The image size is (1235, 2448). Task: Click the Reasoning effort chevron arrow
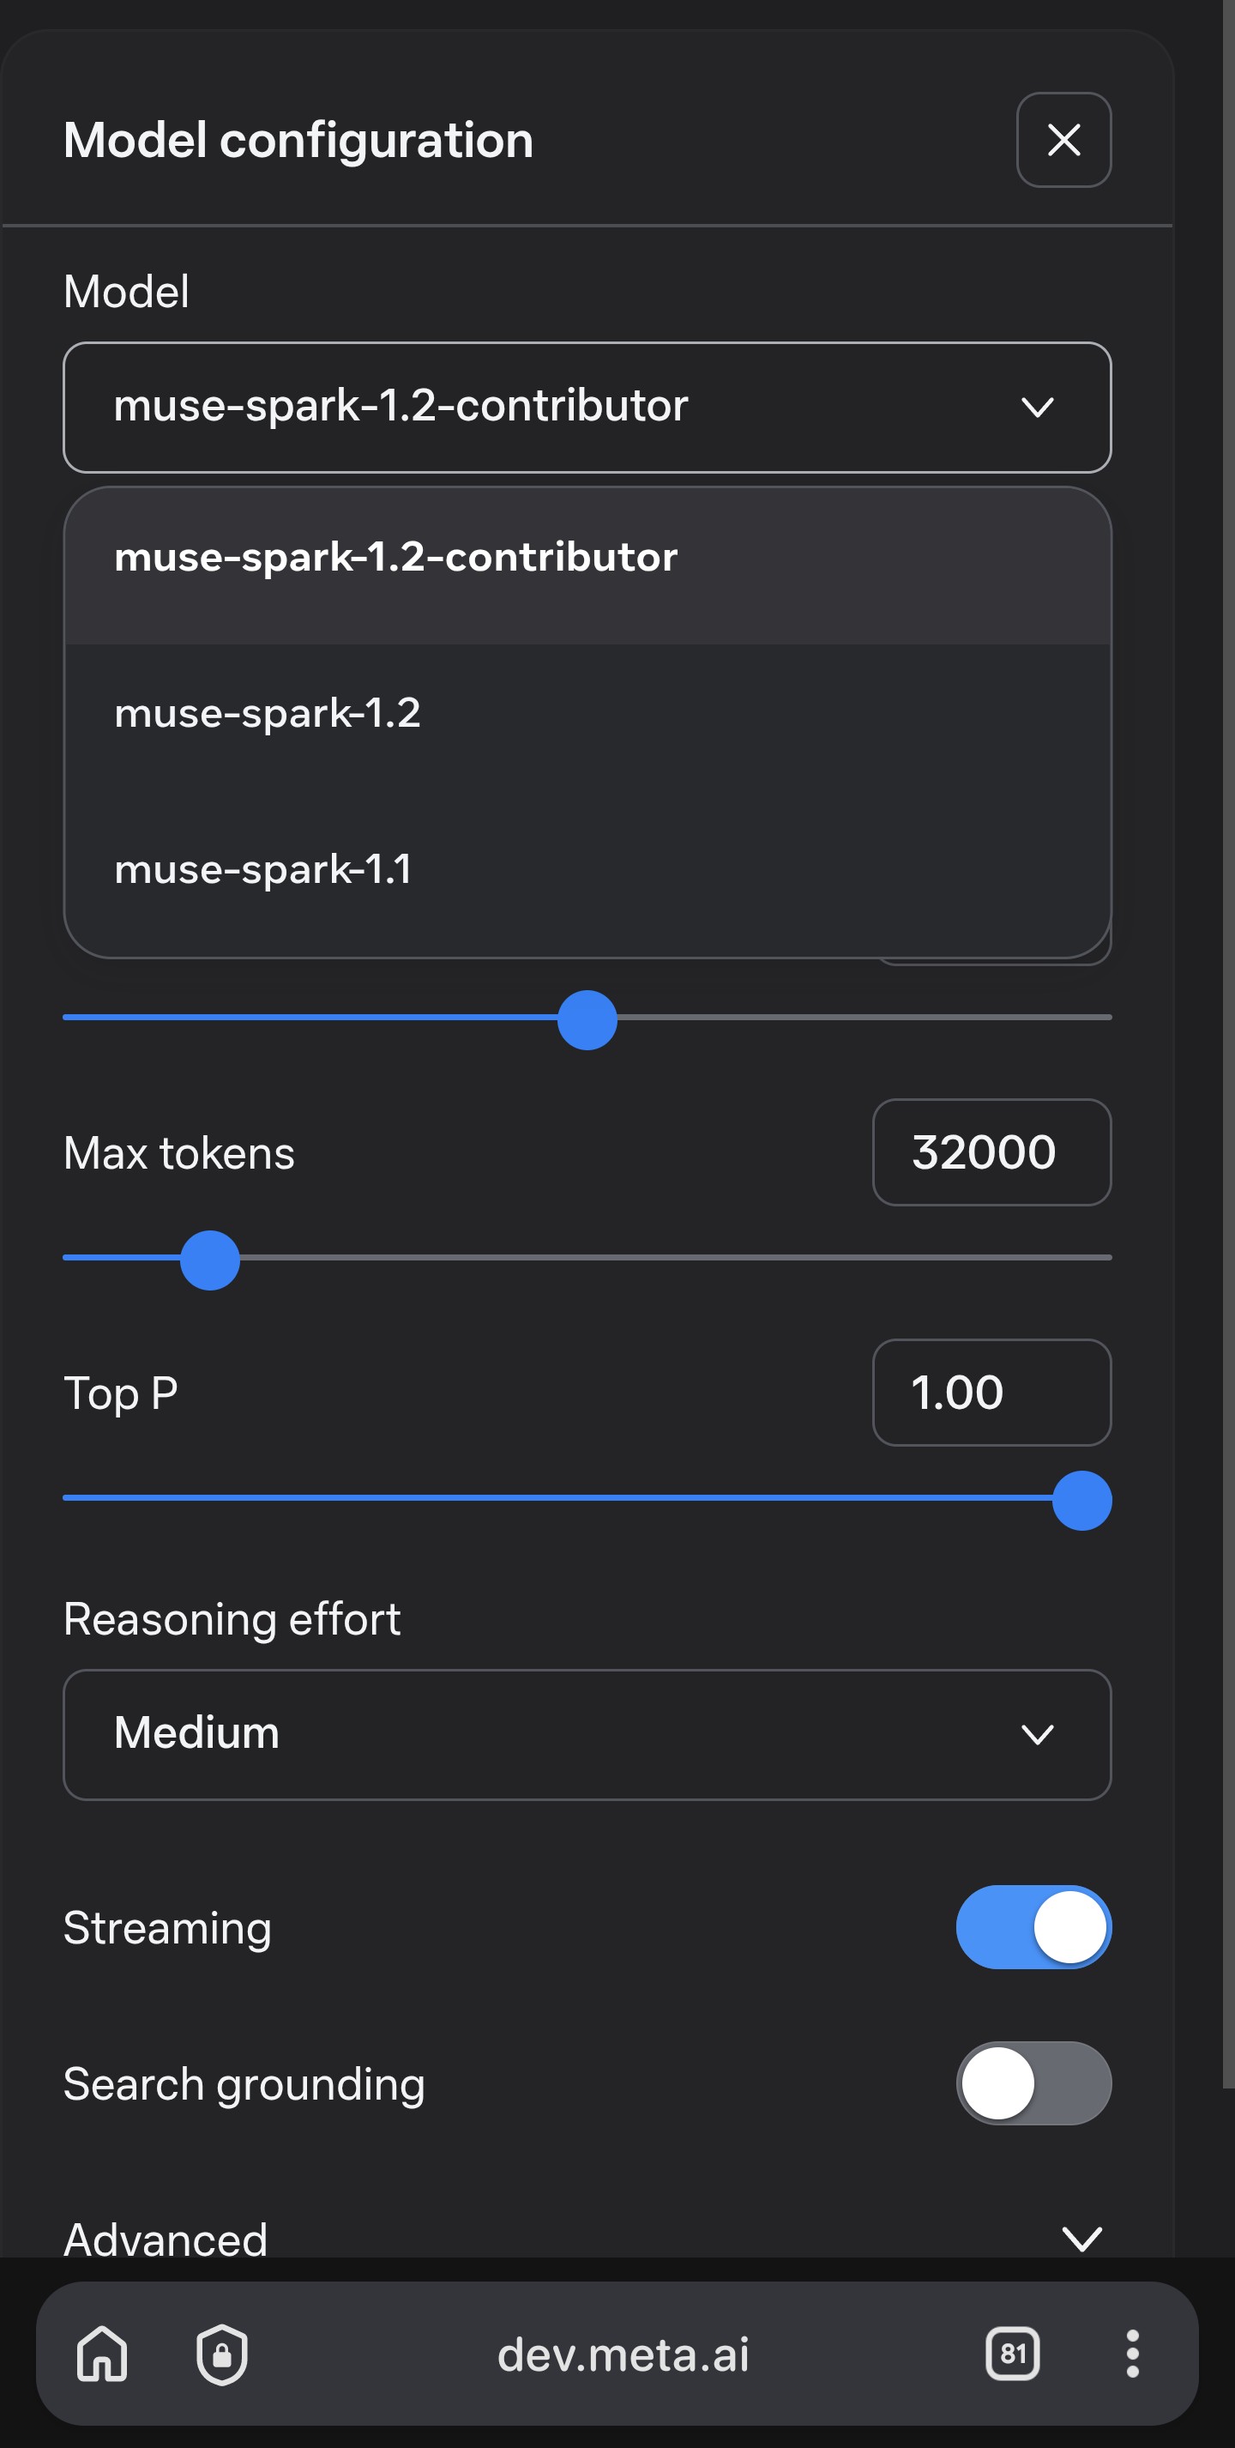click(x=1036, y=1735)
